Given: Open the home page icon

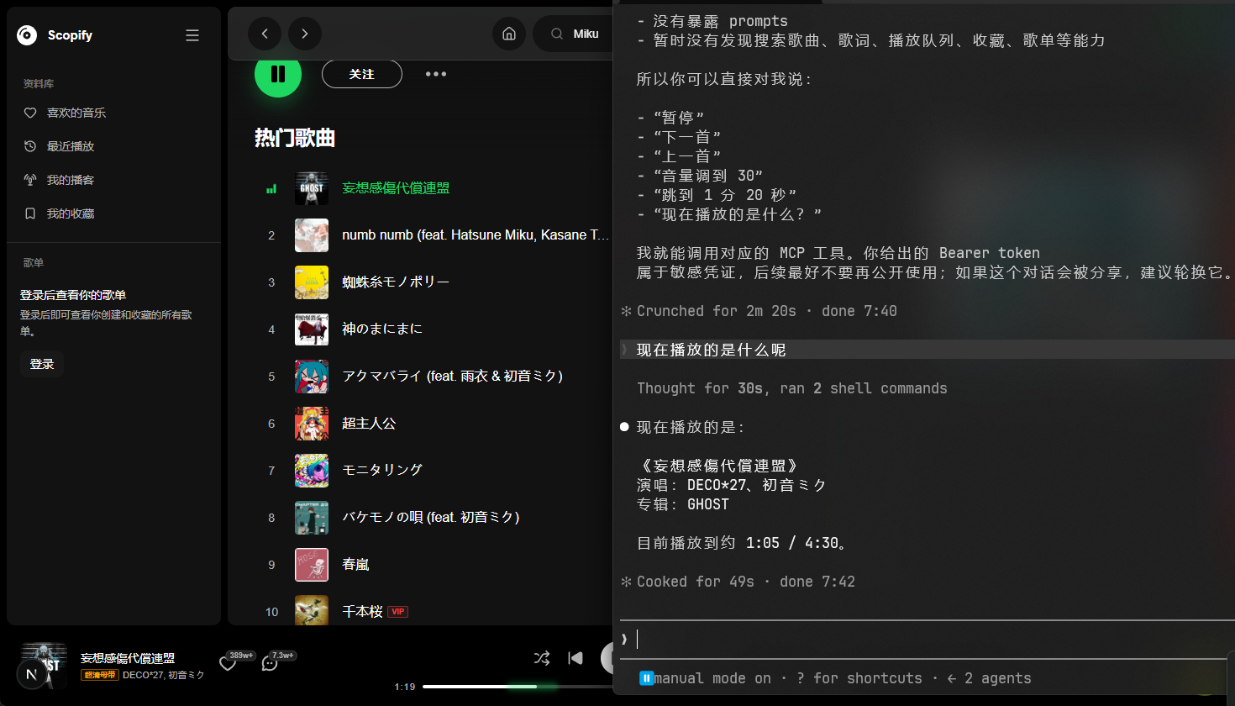Looking at the screenshot, I should [509, 34].
